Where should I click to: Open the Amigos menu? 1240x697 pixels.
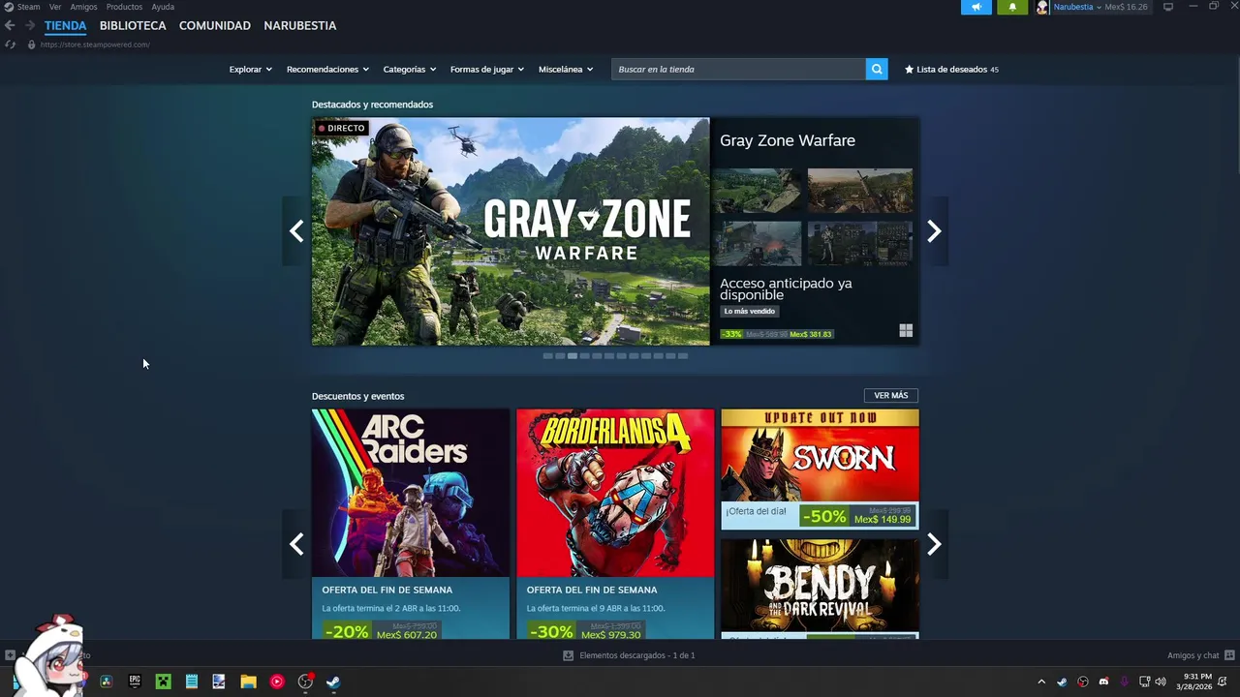click(x=83, y=7)
